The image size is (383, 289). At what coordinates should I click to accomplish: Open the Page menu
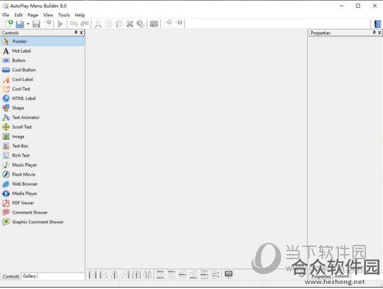coord(33,15)
